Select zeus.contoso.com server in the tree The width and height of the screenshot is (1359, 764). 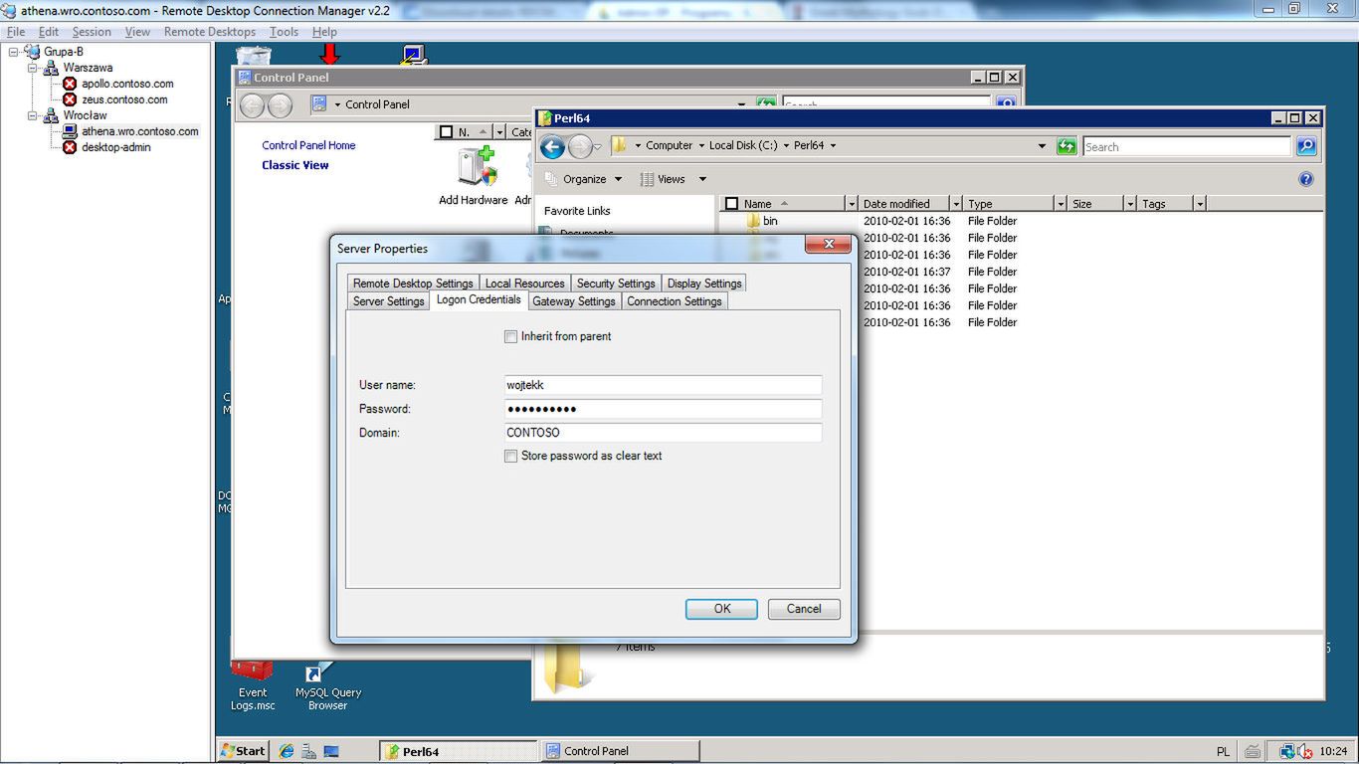124,99
